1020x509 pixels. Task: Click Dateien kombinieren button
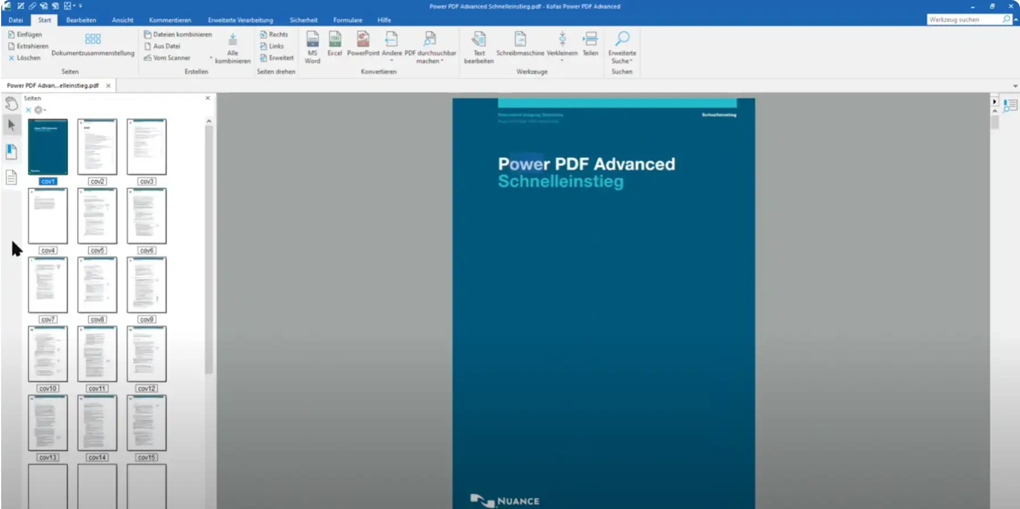(178, 35)
